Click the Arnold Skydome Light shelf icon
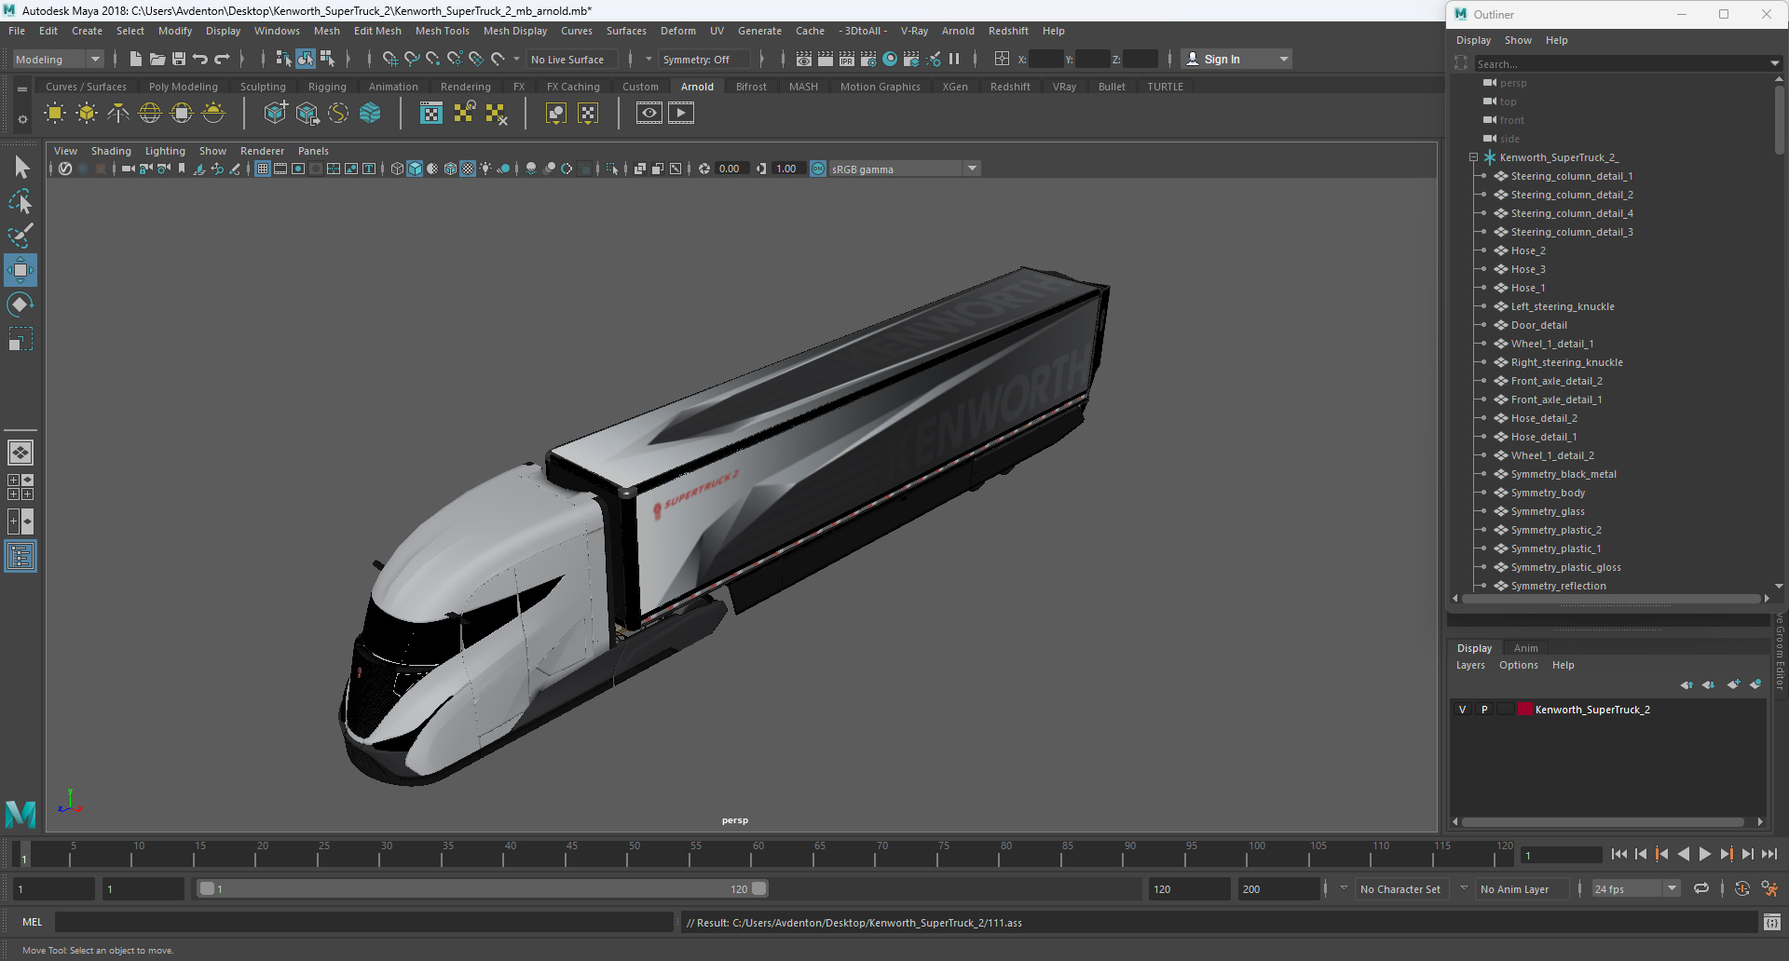Viewport: 1789px width, 961px height. [x=150, y=114]
